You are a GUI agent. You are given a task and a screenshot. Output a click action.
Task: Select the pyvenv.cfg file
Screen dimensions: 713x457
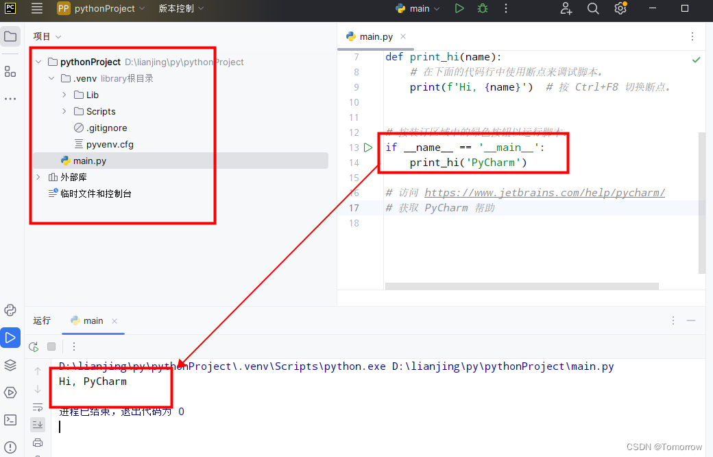[x=108, y=143]
